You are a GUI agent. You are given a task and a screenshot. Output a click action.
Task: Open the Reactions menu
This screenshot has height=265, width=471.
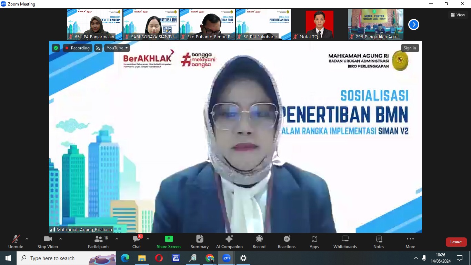tap(287, 242)
